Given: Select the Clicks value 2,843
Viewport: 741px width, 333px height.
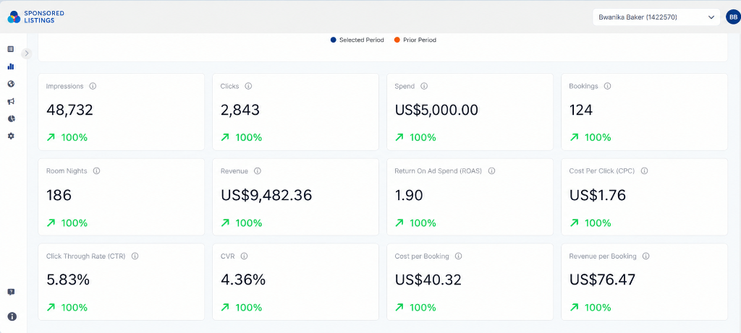Looking at the screenshot, I should pyautogui.click(x=240, y=111).
